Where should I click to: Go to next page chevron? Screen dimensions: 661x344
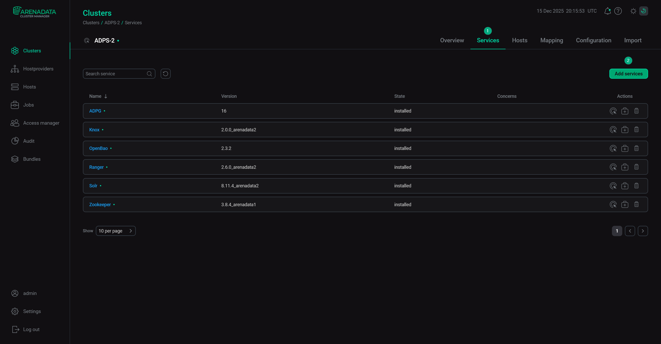coord(643,231)
